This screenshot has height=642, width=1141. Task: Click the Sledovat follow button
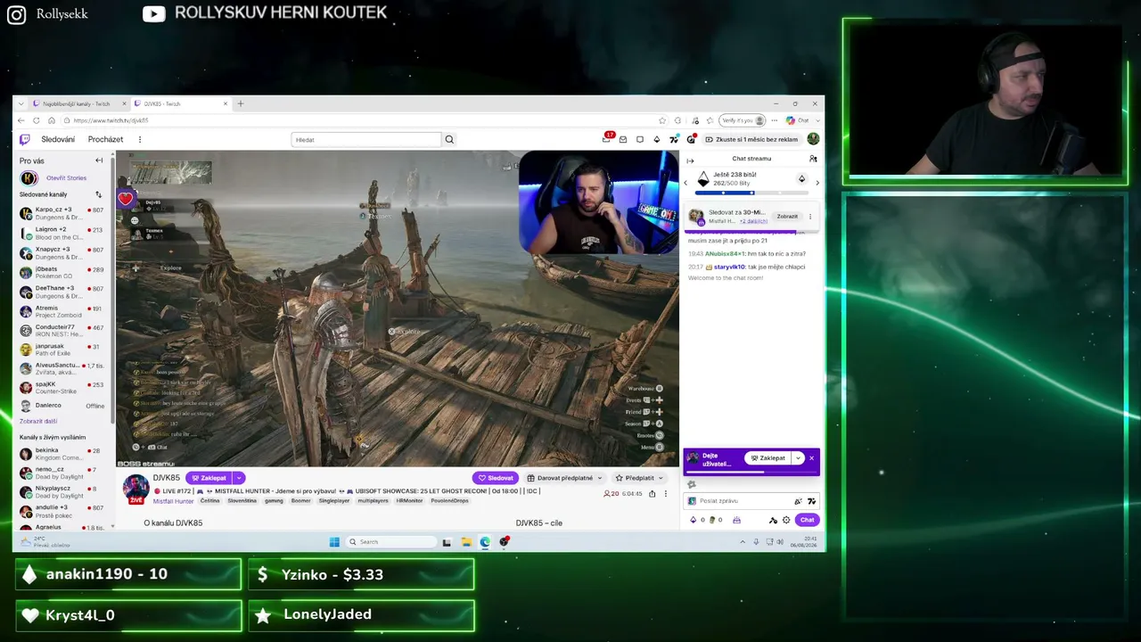pos(495,478)
